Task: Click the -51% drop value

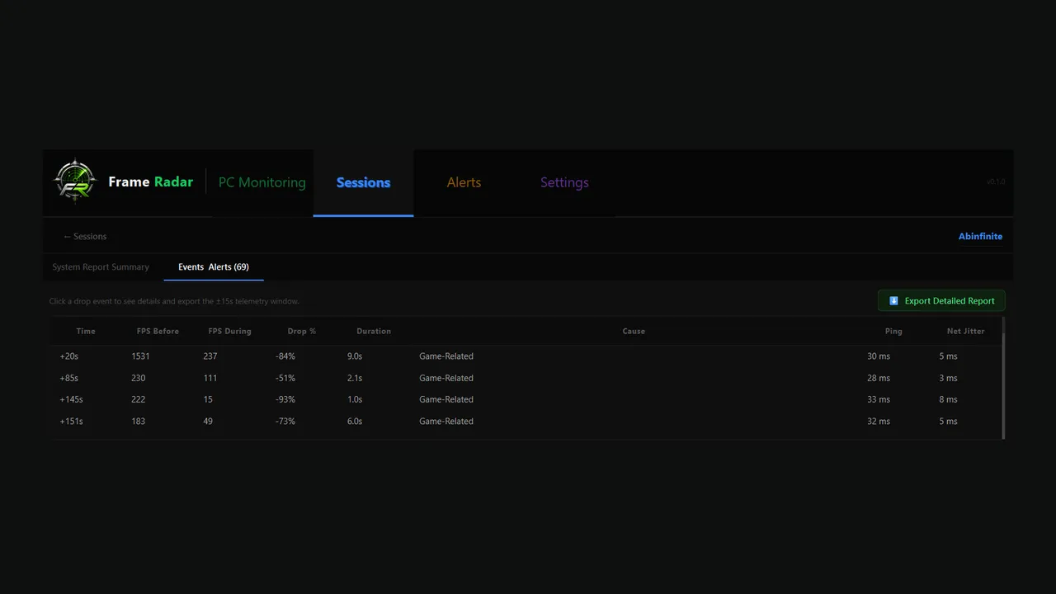Action: [x=285, y=378]
